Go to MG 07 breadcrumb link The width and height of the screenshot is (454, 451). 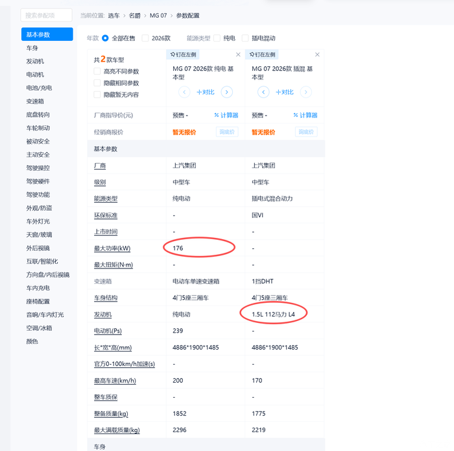[158, 16]
